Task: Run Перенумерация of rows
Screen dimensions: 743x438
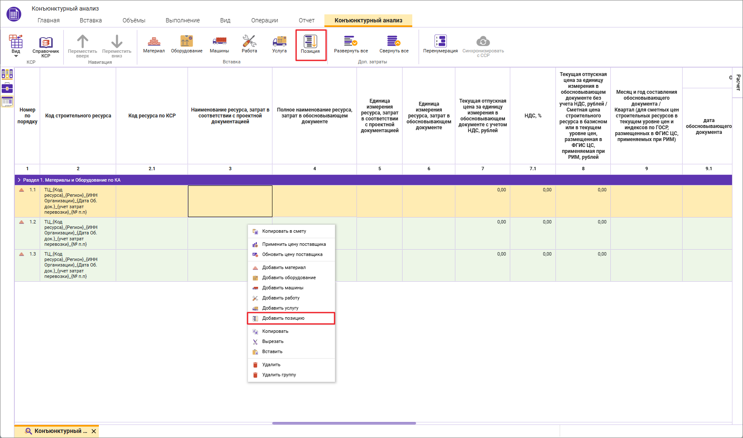Action: 441,44
